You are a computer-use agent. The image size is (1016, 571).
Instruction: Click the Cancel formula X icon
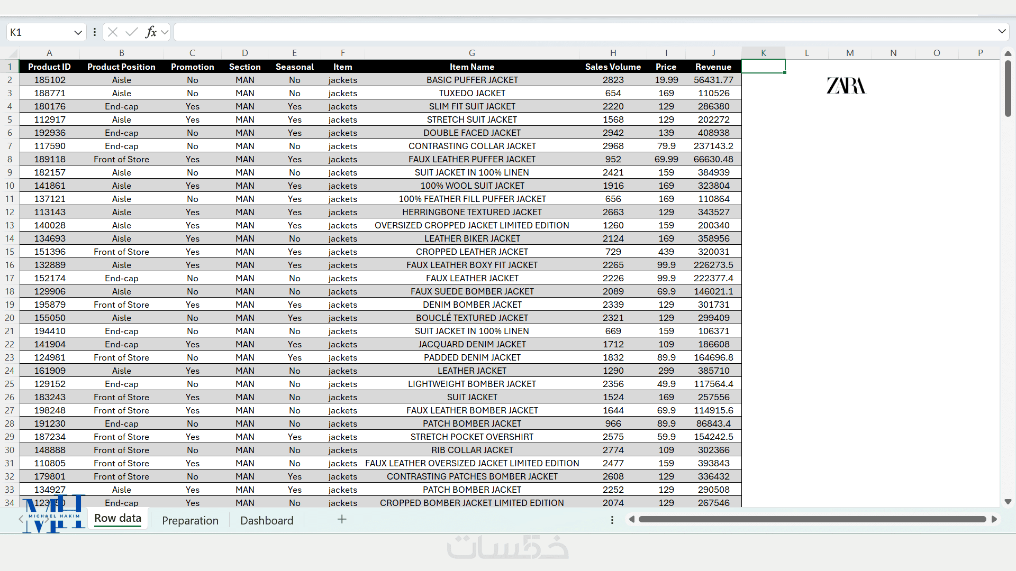113,32
